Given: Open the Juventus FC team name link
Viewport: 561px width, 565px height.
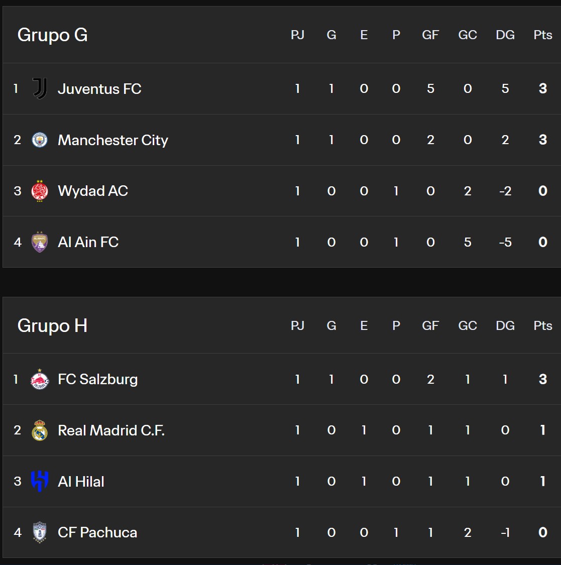Looking at the screenshot, I should tap(99, 89).
